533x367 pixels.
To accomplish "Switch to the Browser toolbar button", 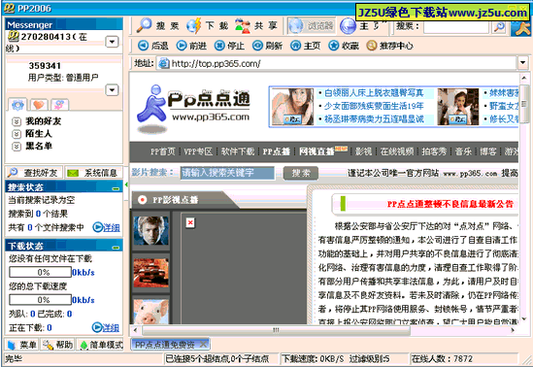I will pyautogui.click(x=312, y=26).
